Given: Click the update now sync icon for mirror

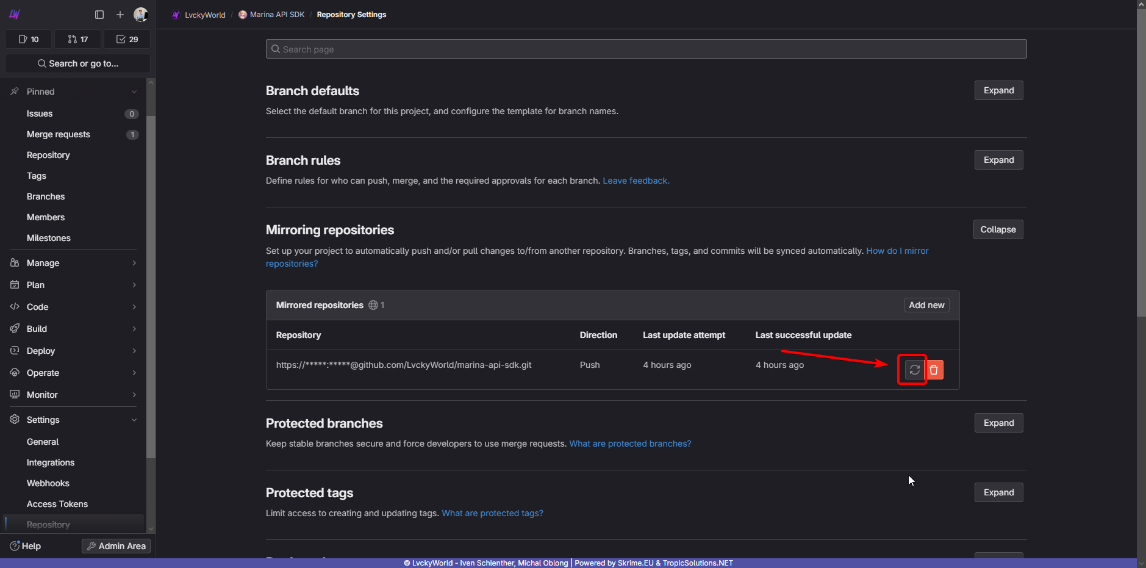Looking at the screenshot, I should (914, 370).
